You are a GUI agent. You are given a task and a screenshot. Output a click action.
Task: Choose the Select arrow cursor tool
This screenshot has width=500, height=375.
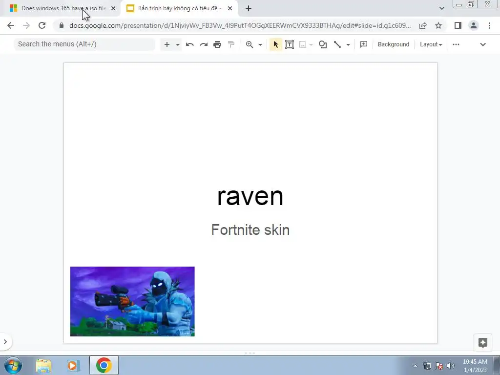click(x=276, y=44)
